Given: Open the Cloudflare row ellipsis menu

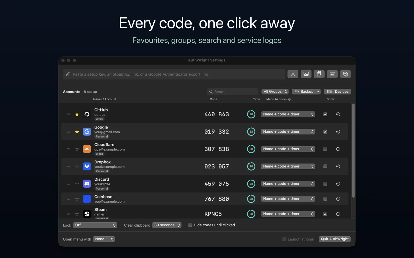Looking at the screenshot, I should coord(338,149).
